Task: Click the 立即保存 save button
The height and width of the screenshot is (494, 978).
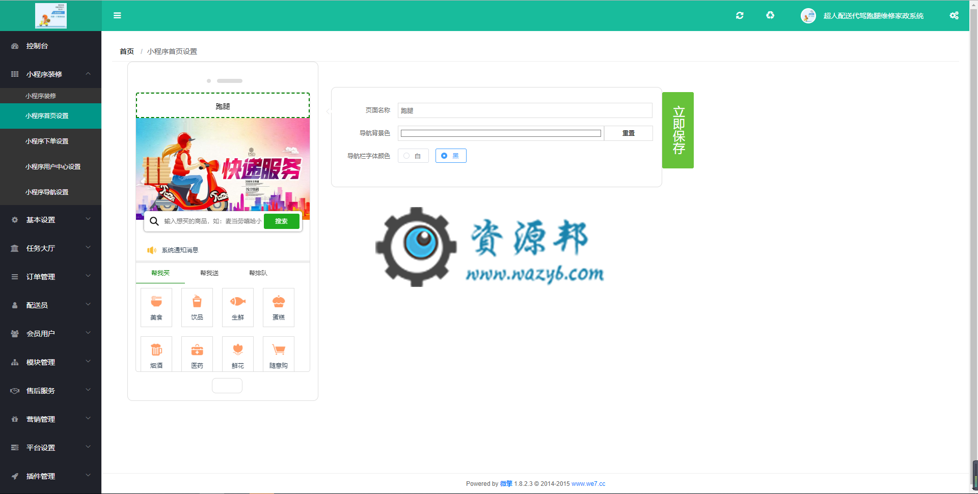Action: pos(678,130)
